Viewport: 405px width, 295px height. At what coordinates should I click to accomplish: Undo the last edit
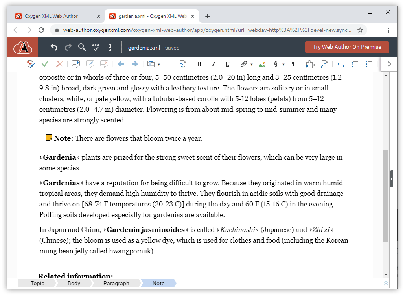pyautogui.click(x=54, y=47)
